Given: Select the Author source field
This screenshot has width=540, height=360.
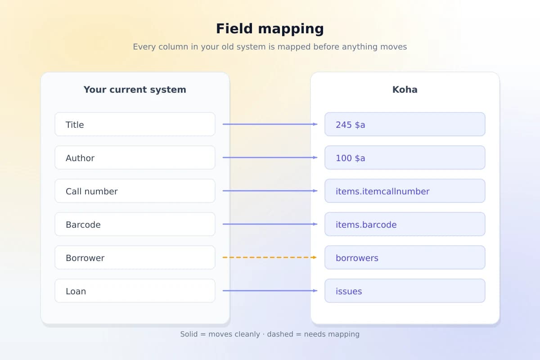Looking at the screenshot, I should (x=135, y=157).
